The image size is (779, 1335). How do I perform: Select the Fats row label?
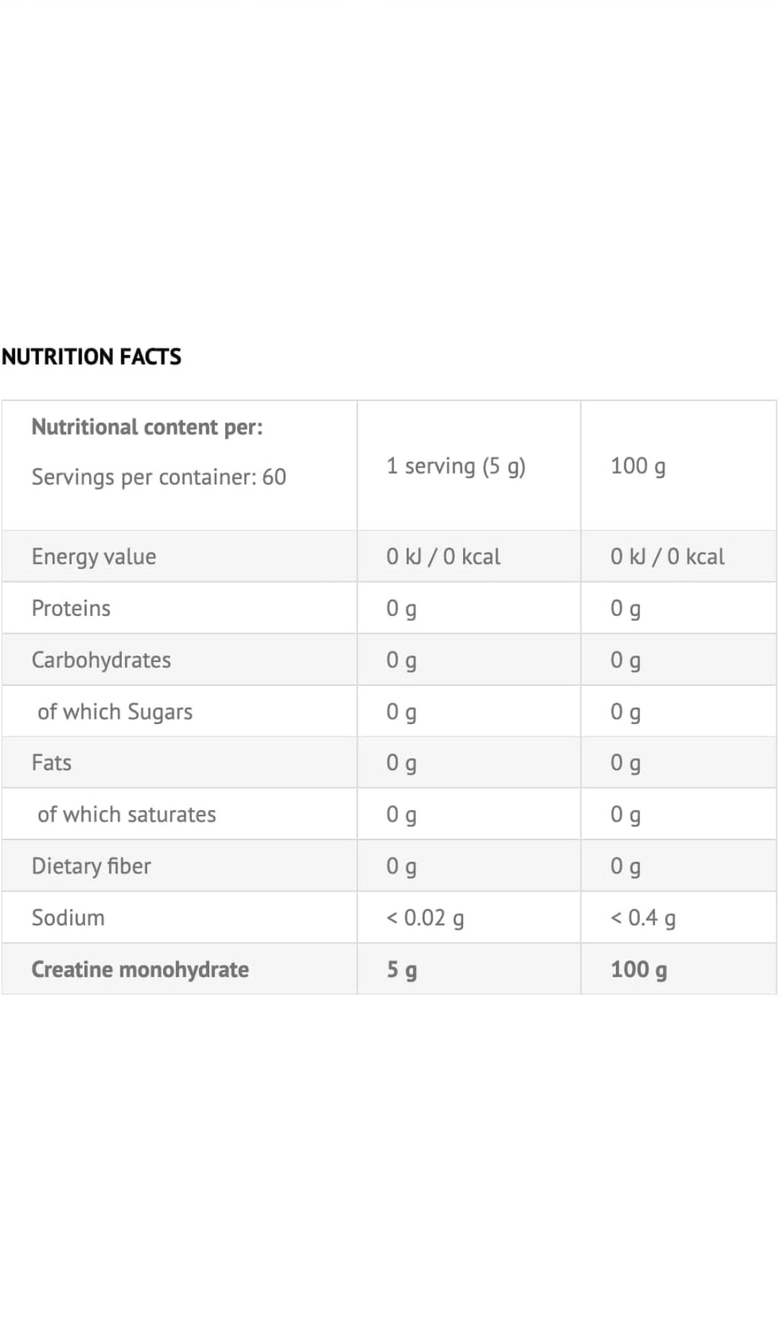[51, 762]
